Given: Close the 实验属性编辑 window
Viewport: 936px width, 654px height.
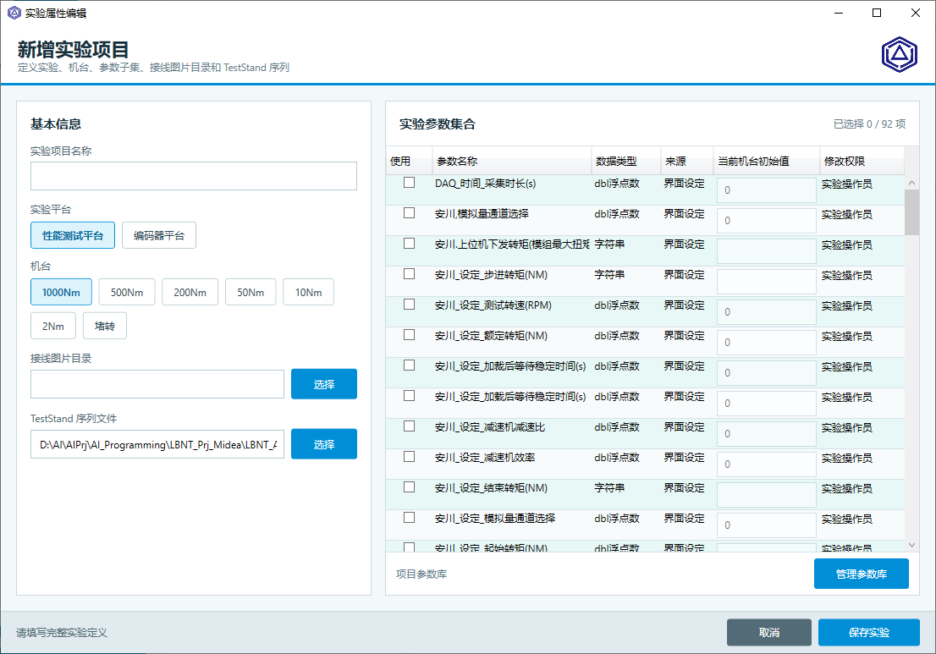Looking at the screenshot, I should [916, 13].
